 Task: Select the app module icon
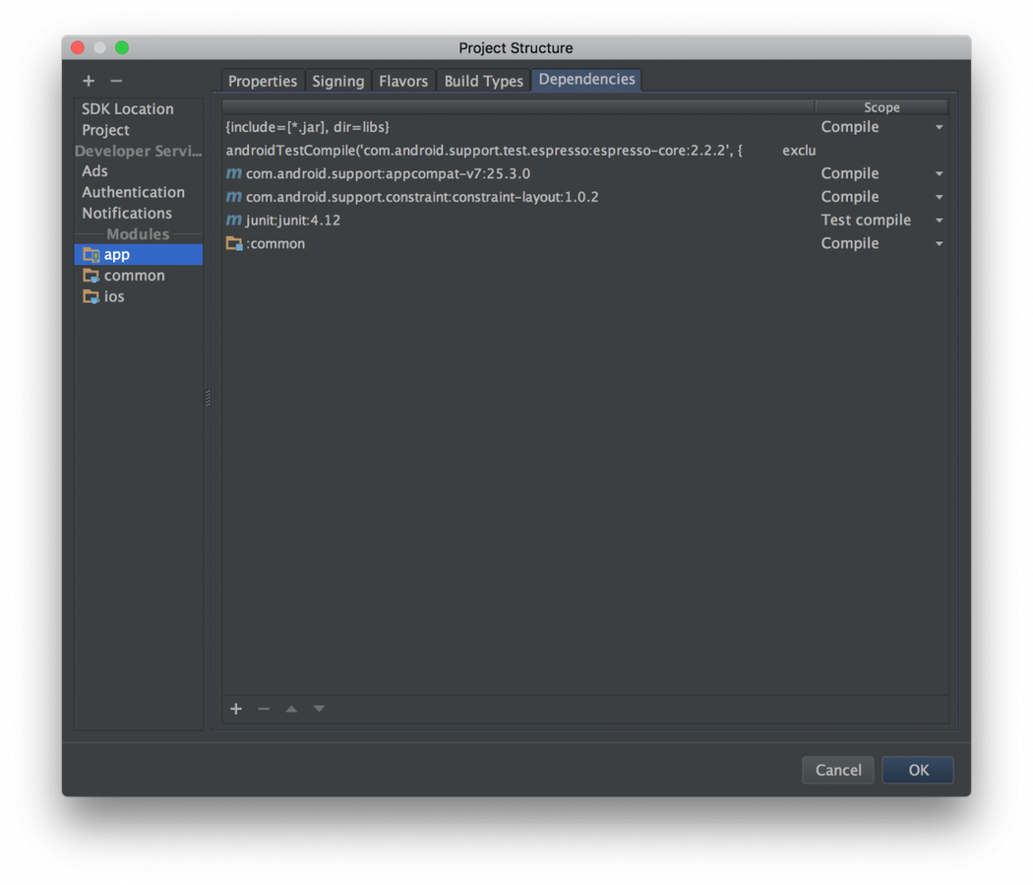tap(91, 254)
